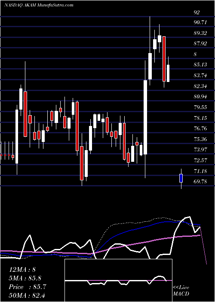Click the Price : 85.7 readout

point(28,287)
